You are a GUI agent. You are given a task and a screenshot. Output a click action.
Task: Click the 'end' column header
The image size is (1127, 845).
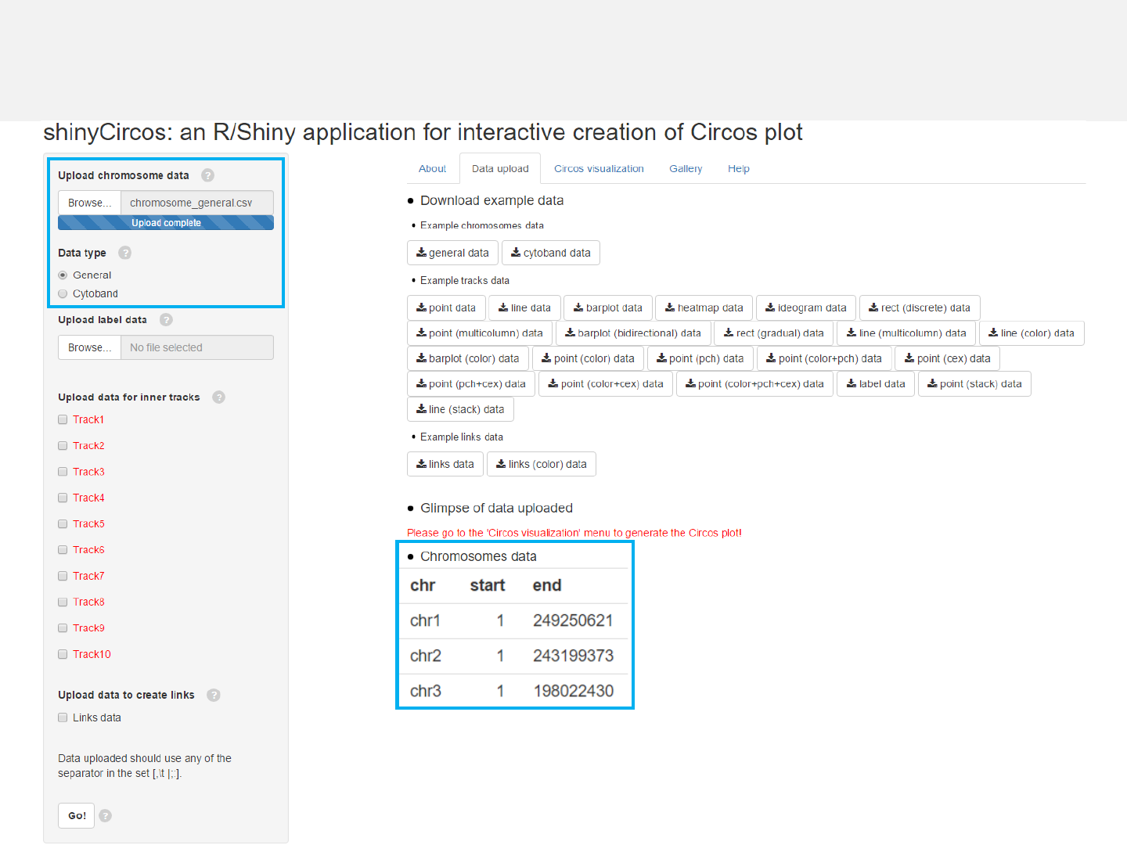point(547,585)
